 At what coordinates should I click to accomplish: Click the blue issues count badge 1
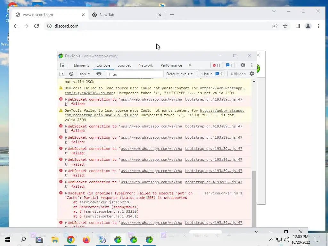(229, 65)
